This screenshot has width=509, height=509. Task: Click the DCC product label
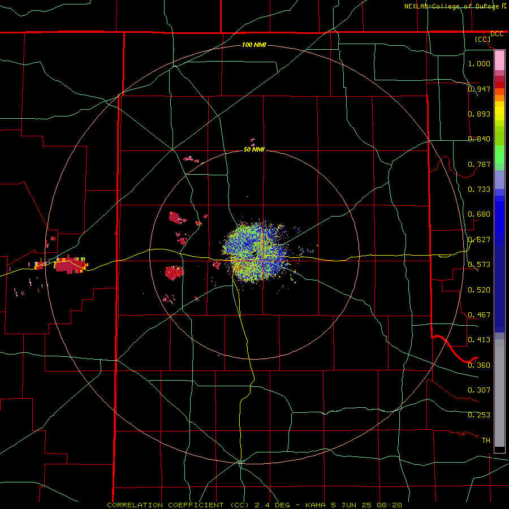coord(497,34)
